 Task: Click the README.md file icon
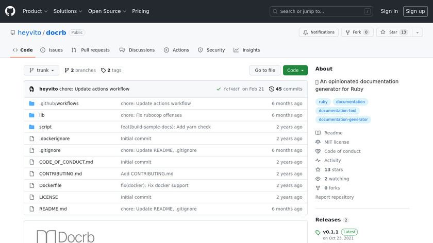tap(32, 209)
